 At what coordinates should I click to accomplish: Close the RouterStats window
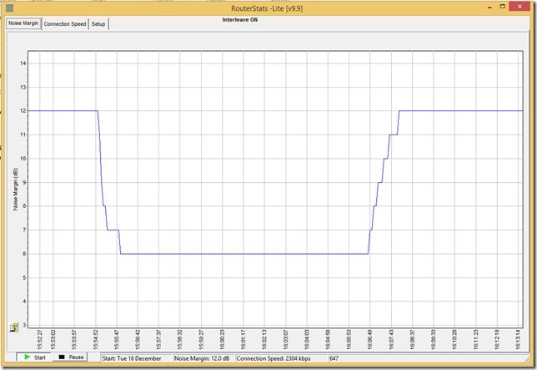pyautogui.click(x=519, y=7)
